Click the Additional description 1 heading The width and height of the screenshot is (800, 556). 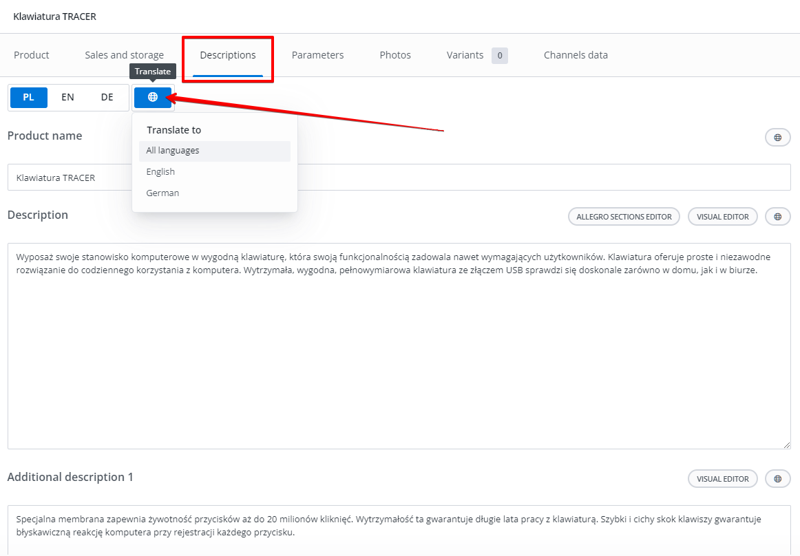(70, 477)
